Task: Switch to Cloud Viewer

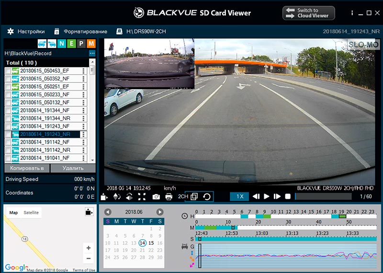Action: (x=308, y=13)
